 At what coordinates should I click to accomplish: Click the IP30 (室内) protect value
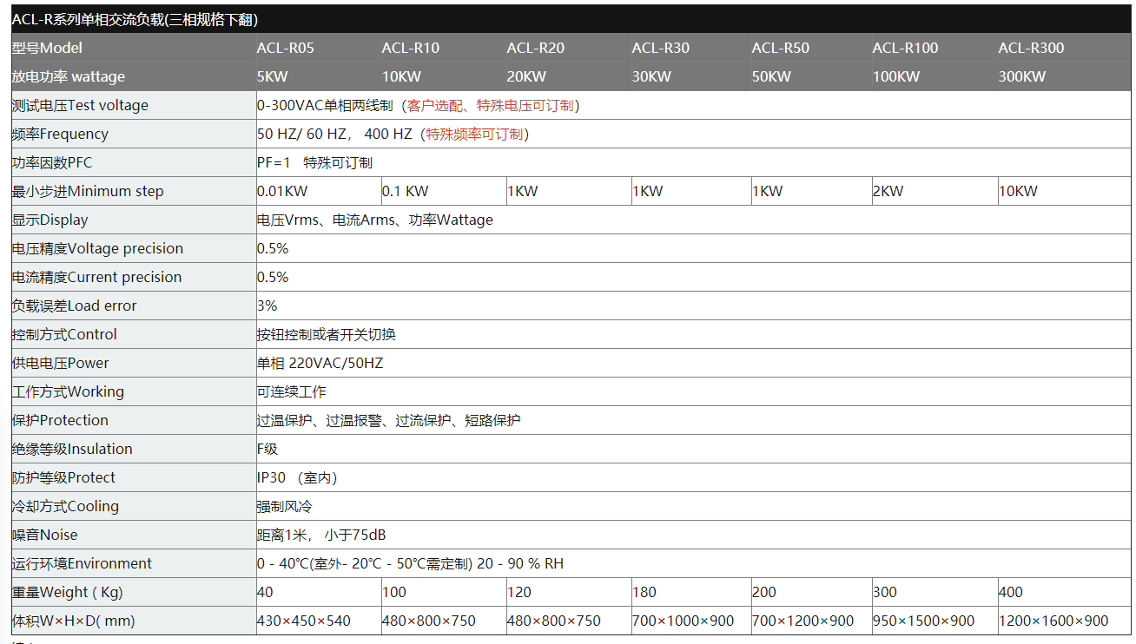tap(297, 477)
